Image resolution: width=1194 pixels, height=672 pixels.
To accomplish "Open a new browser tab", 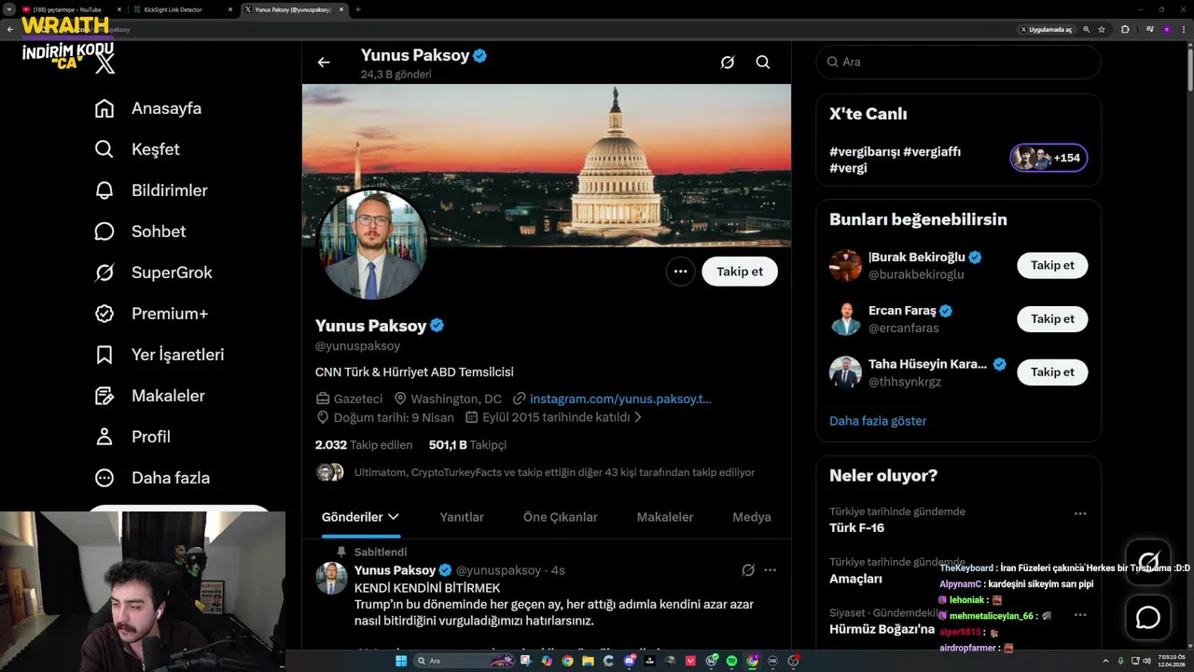I will click(358, 9).
